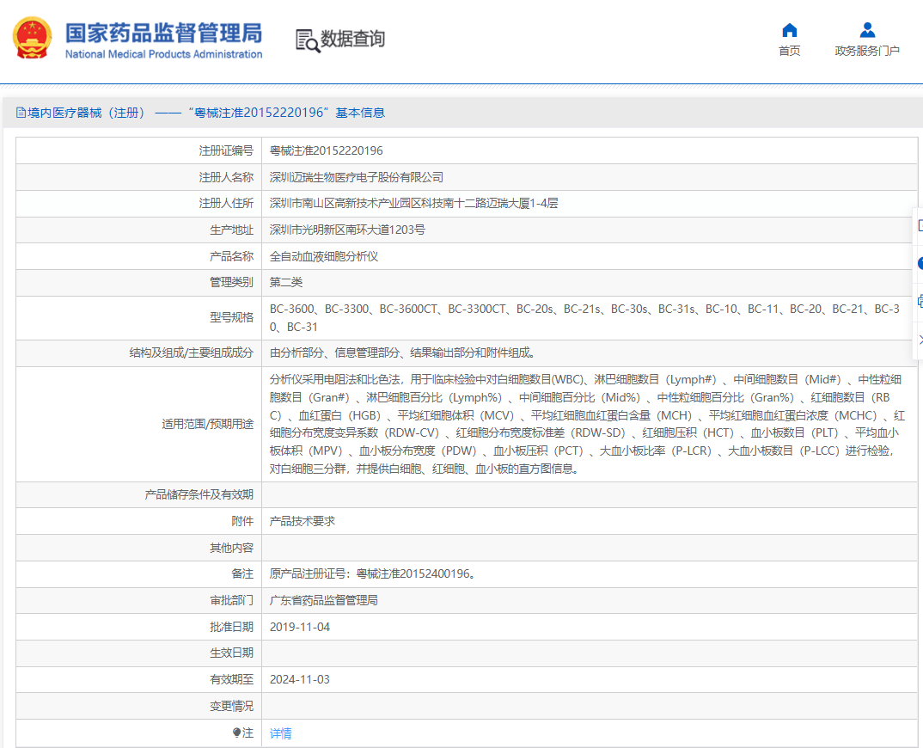Screen dimensions: 923x748
Task: Click the national emblem logo
Action: 33,38
